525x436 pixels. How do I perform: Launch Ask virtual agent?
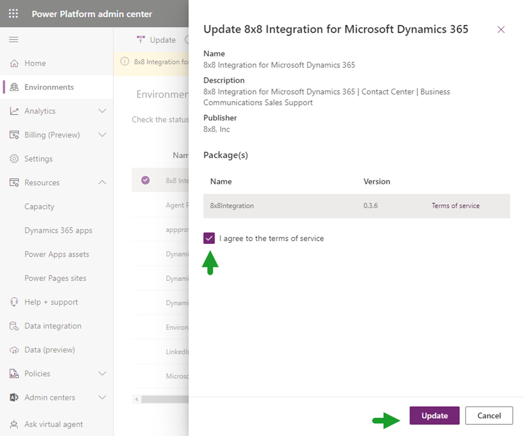click(x=50, y=424)
